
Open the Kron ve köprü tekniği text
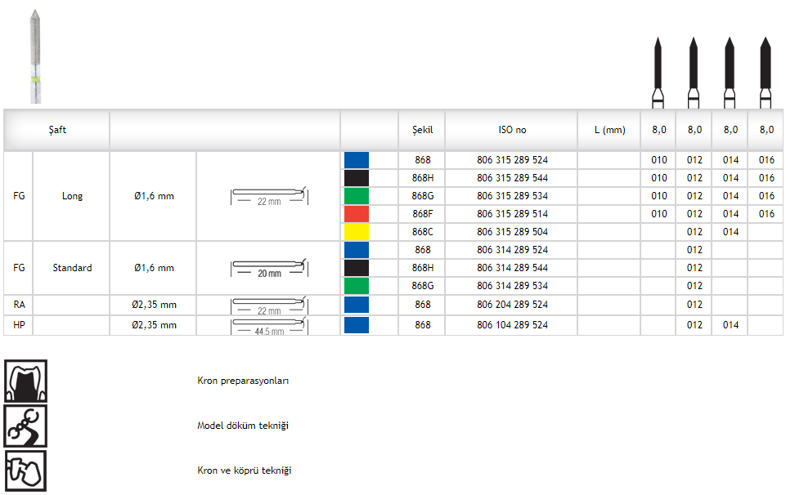click(244, 470)
